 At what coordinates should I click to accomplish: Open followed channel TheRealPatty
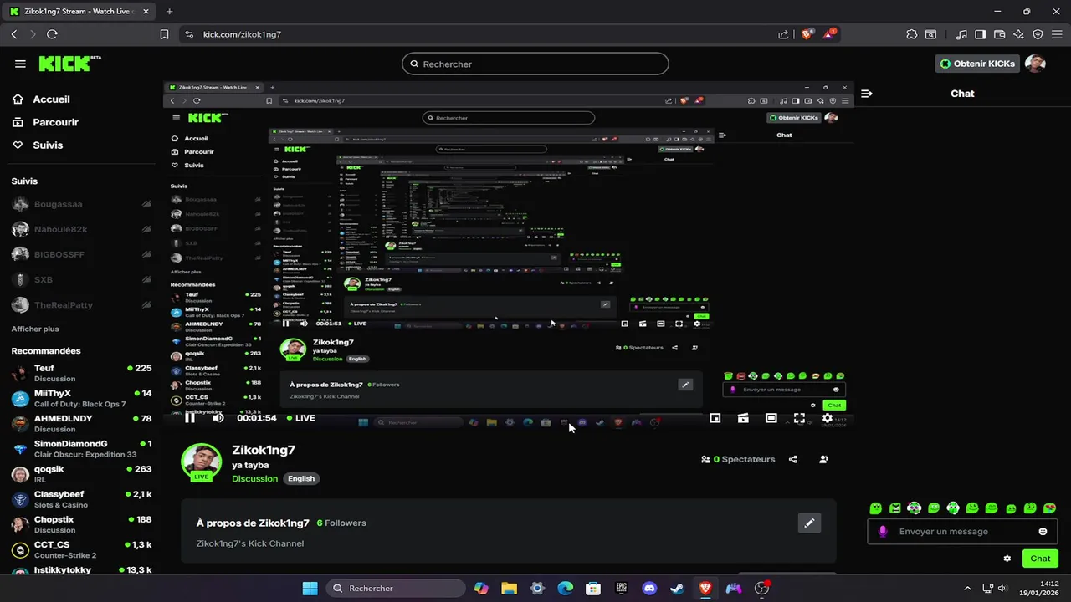pyautogui.click(x=81, y=305)
